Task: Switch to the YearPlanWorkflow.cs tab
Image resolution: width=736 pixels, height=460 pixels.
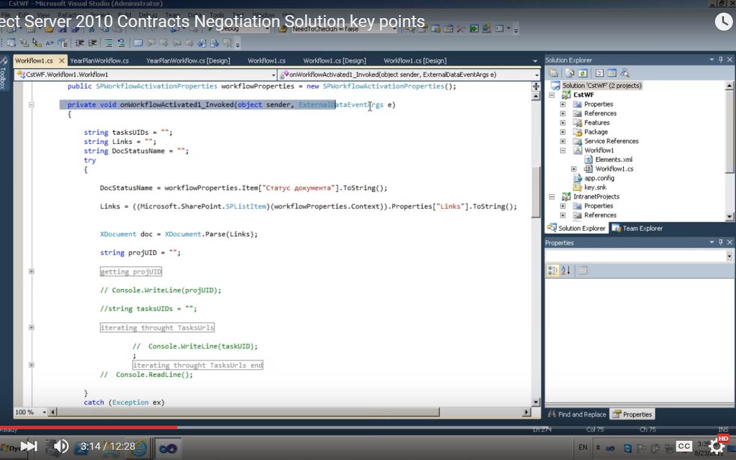Action: tap(99, 61)
